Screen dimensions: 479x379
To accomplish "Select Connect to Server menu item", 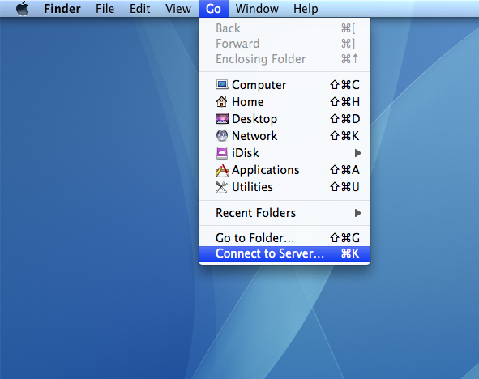I will pyautogui.click(x=284, y=253).
